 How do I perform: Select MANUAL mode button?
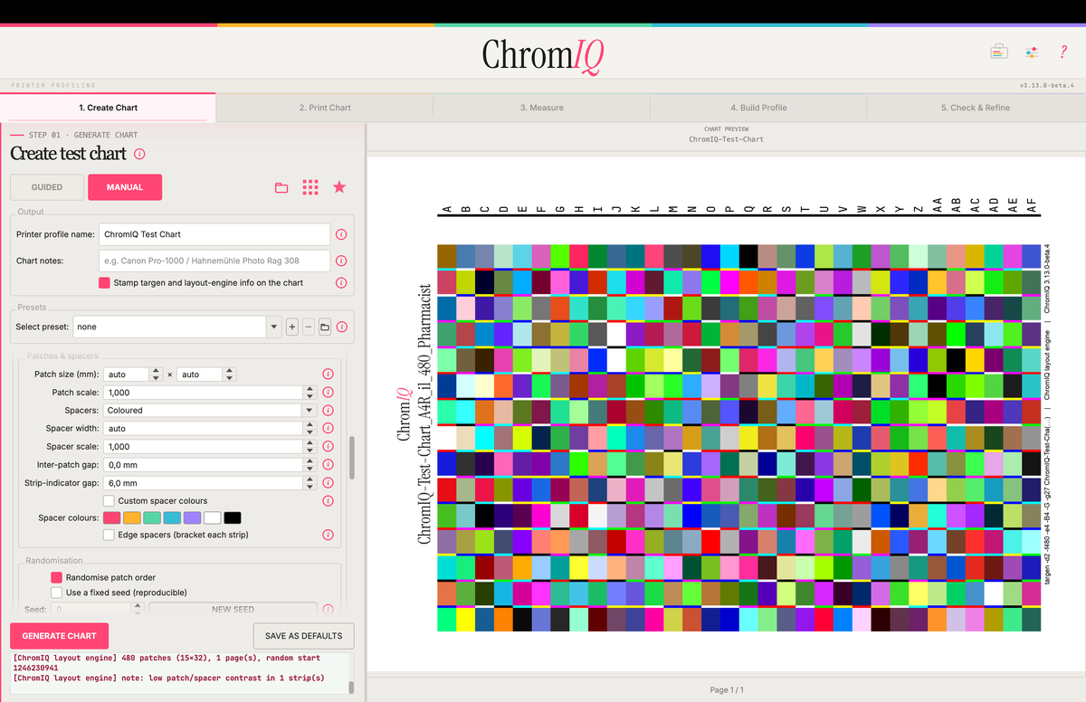[x=125, y=187]
